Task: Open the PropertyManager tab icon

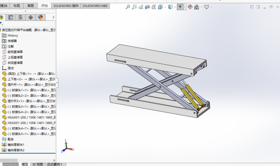Action: tap(11, 17)
